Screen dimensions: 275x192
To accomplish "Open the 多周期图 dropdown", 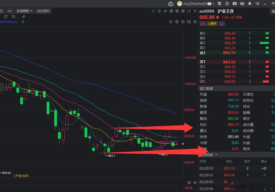I will (24, 11).
